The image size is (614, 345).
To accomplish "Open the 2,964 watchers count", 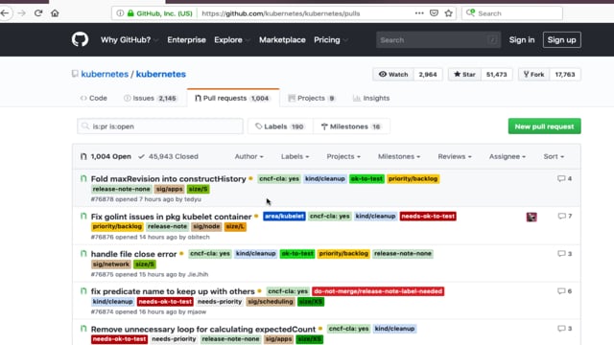I will tap(428, 75).
